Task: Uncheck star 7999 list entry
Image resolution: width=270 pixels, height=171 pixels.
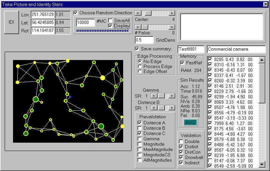Action: (210, 123)
